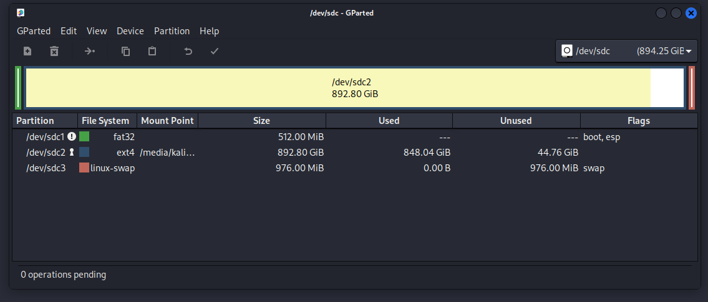This screenshot has width=708, height=302.
Task: Click the Apply all operations checkmark icon
Action: click(x=215, y=52)
